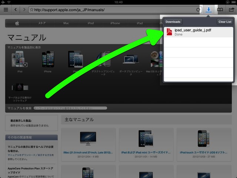The height and width of the screenshot is (178, 237).
Task: Tap the airplane mode status icon
Action: pyautogui.click(x=3, y=2)
